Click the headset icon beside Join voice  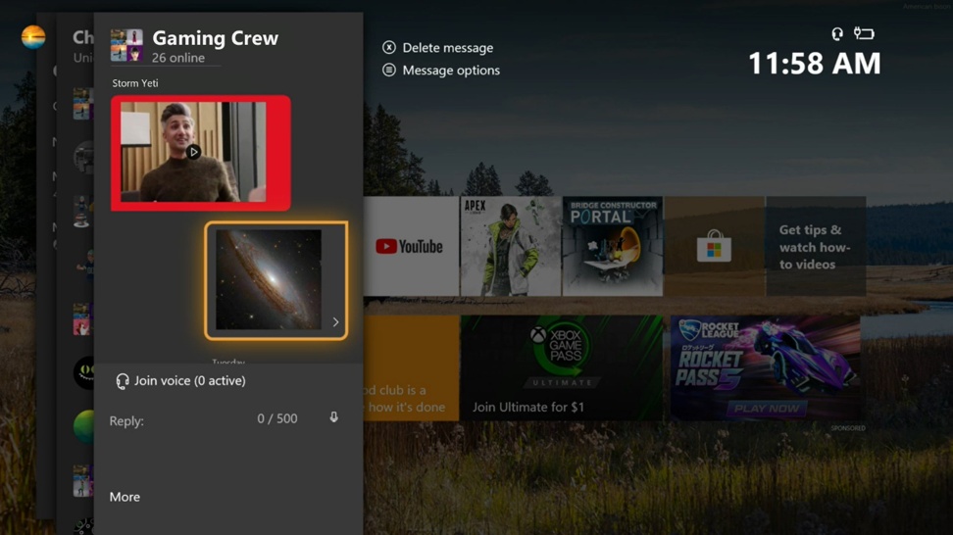coord(123,381)
